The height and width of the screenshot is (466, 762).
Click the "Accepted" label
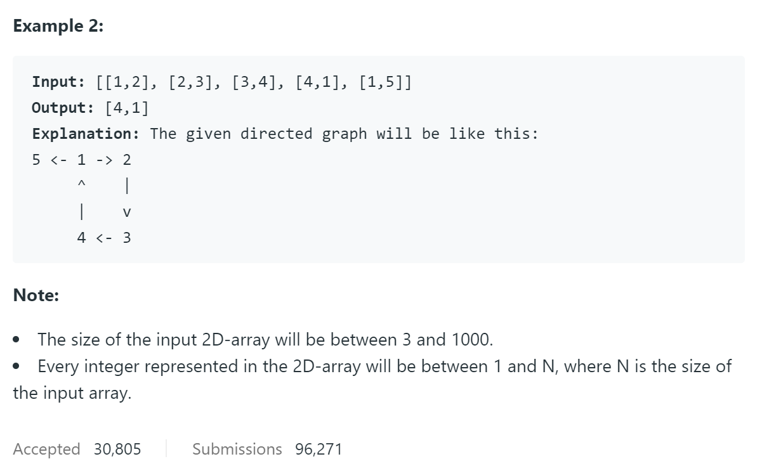pos(46,450)
